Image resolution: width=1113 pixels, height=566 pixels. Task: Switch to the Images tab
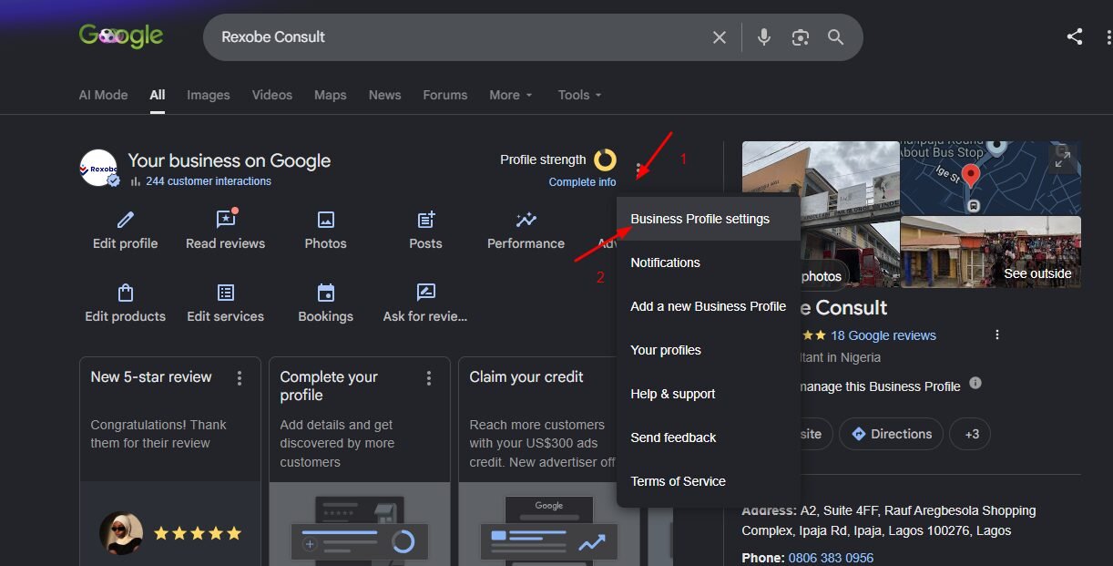coord(209,95)
